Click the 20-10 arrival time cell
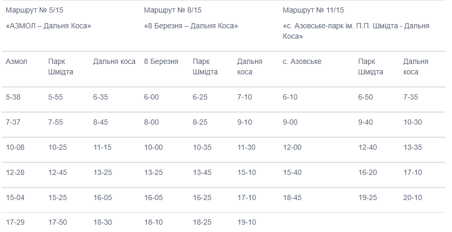Screen dimensions: 452x232 click(x=413, y=197)
